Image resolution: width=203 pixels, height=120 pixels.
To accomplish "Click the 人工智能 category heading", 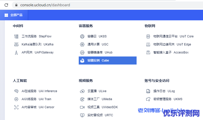I will (x=20, y=81).
